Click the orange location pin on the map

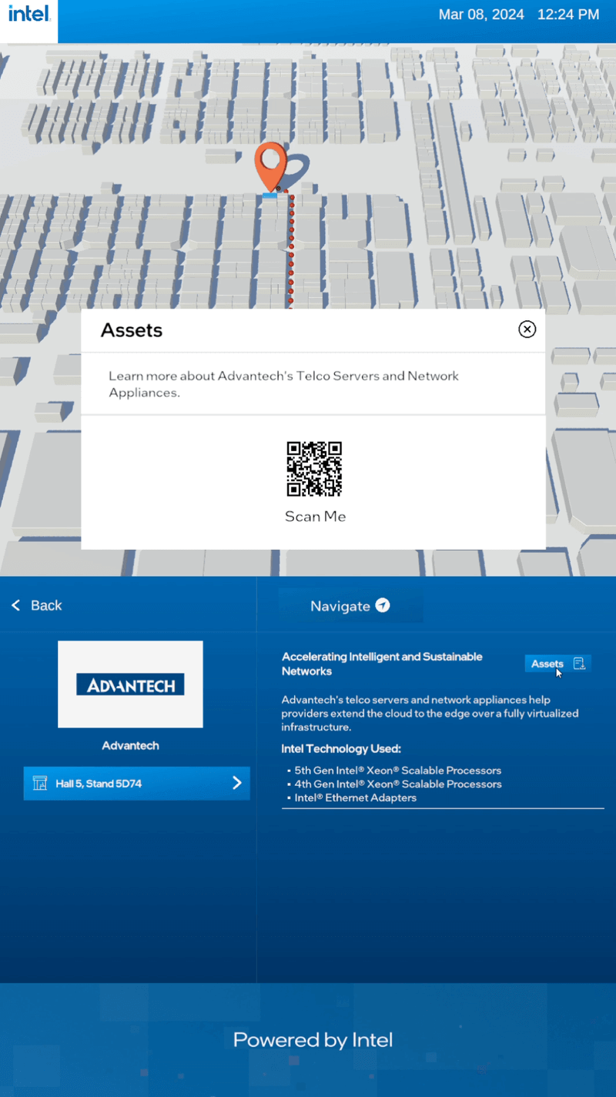270,165
